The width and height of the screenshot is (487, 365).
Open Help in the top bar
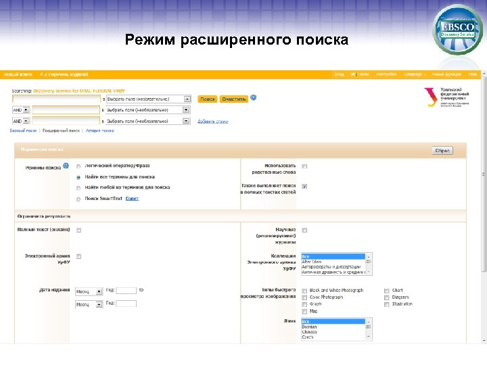(x=473, y=74)
